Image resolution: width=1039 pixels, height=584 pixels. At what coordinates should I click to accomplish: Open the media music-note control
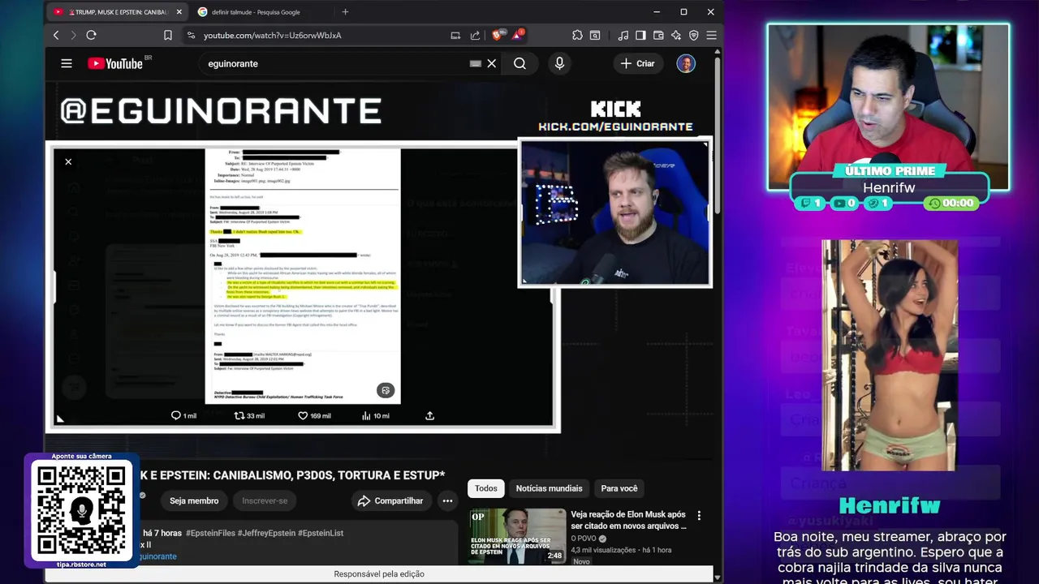point(623,35)
